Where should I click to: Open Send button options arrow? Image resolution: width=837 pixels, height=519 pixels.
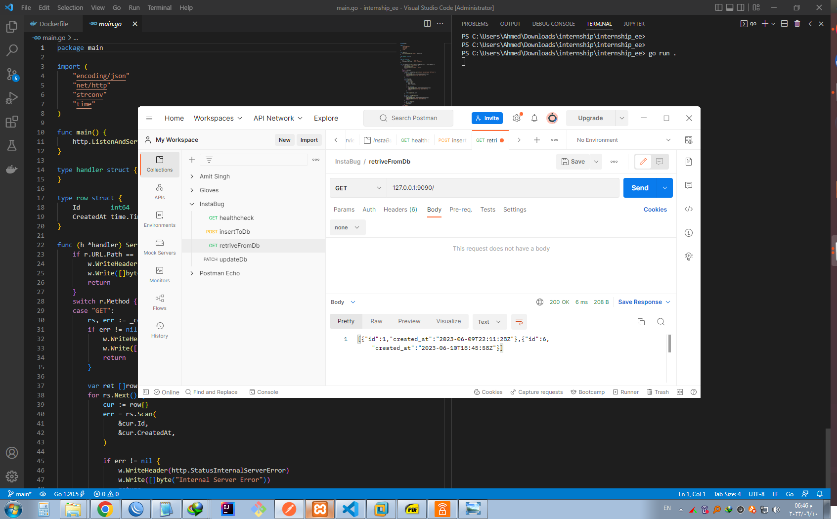[665, 188]
